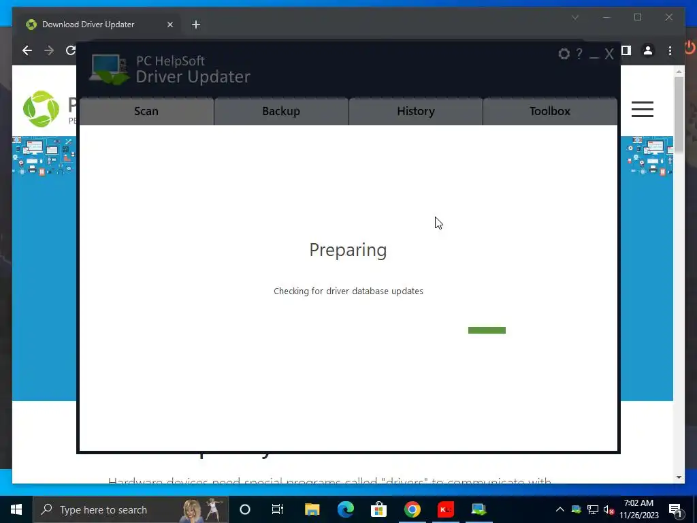Image resolution: width=697 pixels, height=523 pixels.
Task: Open the Chrome profile avatar
Action: pyautogui.click(x=648, y=50)
